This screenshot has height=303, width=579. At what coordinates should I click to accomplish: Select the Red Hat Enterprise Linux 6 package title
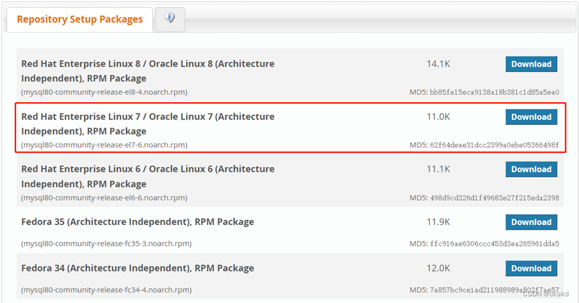(x=148, y=176)
